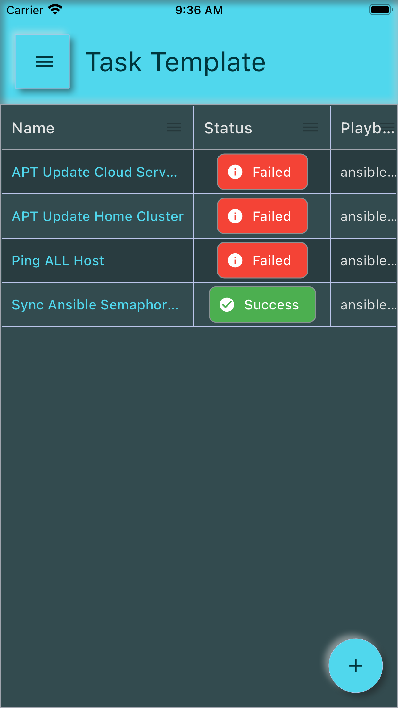Click the info icon on the first Failed badge
Viewport: 398px width, 708px height.
[x=235, y=172]
